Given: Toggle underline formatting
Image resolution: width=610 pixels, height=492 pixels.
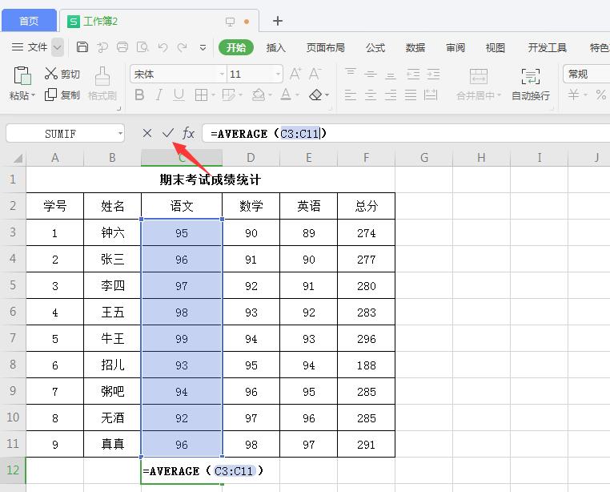Looking at the screenshot, I should (x=179, y=95).
